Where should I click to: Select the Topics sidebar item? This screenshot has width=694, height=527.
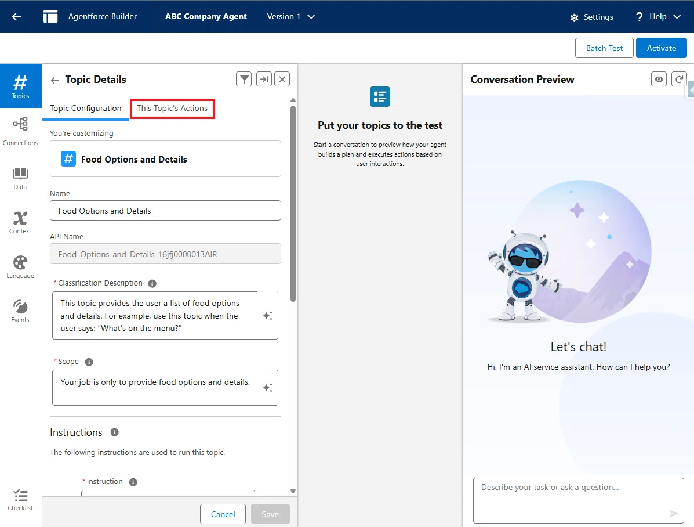20,86
